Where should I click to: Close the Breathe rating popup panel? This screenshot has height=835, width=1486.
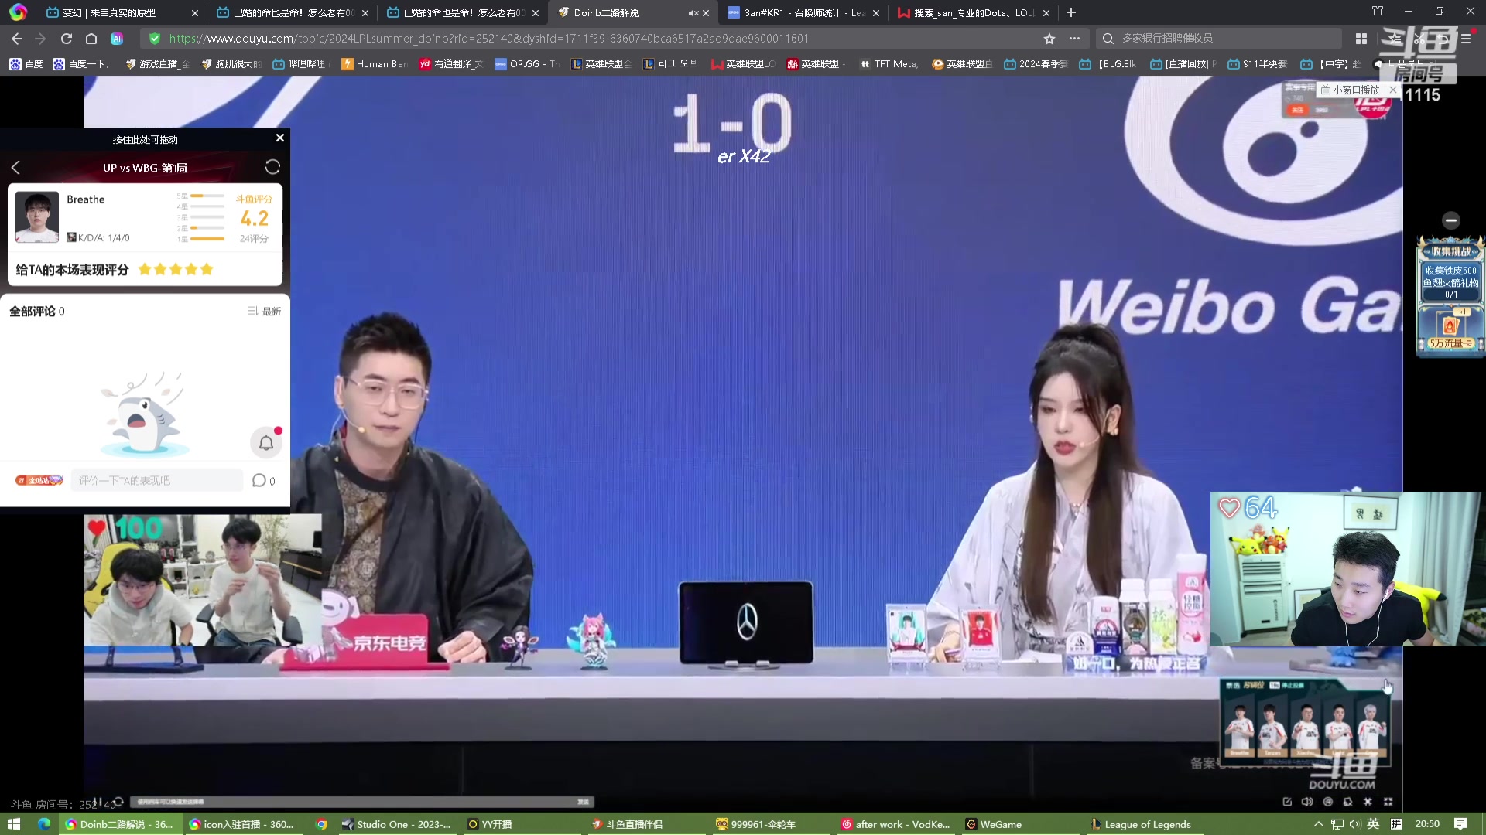280,138
